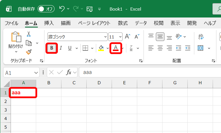Switch to the 挿入 tab

[x=49, y=23]
